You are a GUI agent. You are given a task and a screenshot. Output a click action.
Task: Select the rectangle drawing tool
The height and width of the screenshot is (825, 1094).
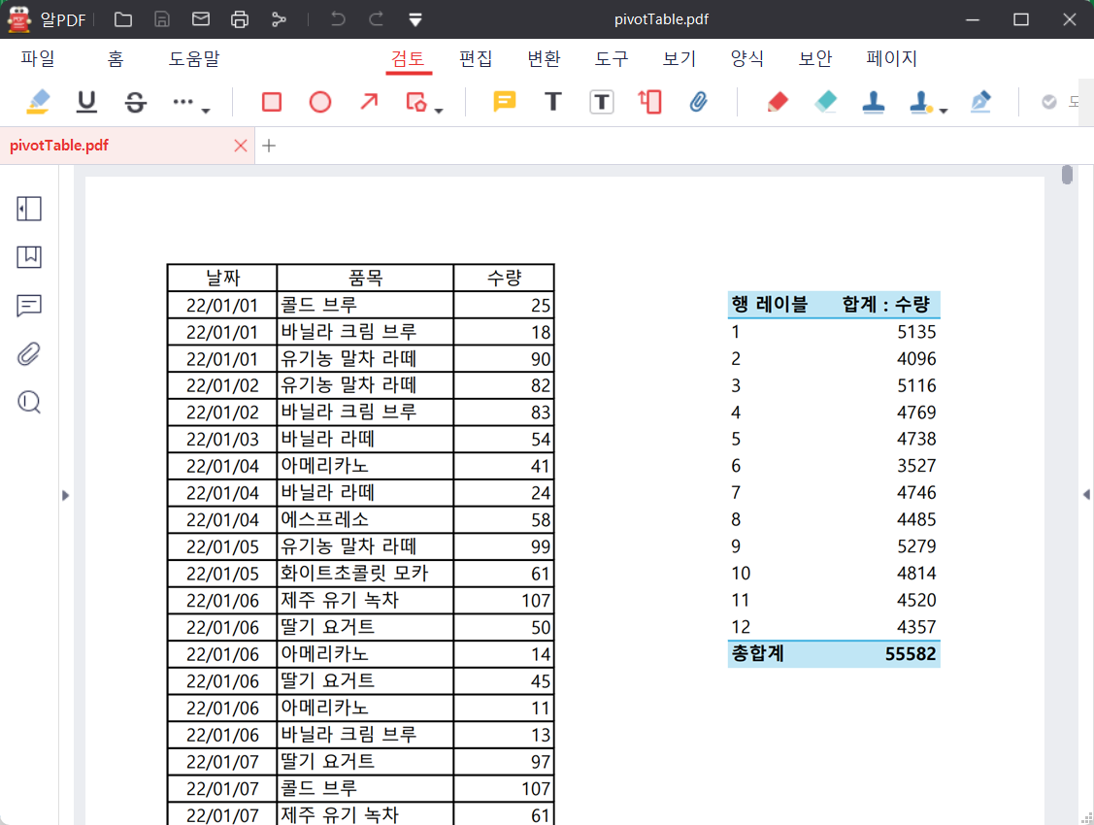tap(271, 101)
